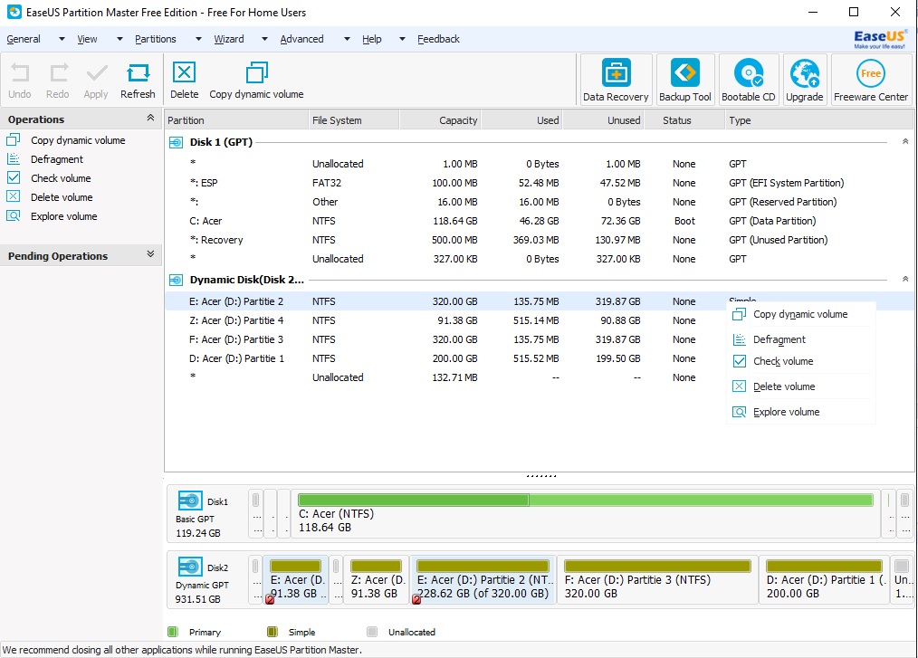Choose Check volume from the context menu
The image size is (918, 658).
click(x=800, y=361)
